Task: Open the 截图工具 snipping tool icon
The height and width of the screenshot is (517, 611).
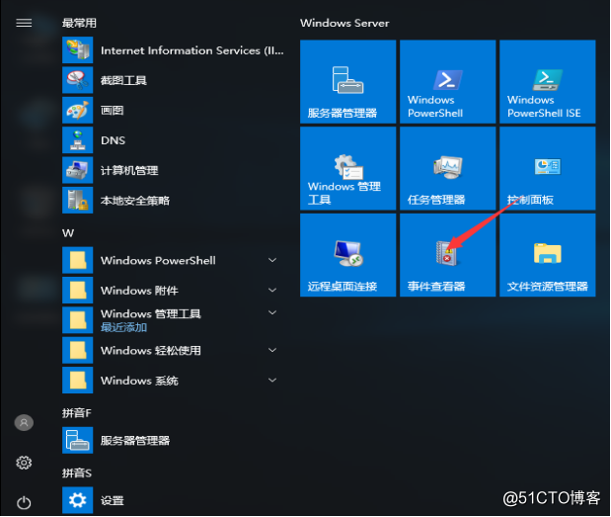Action: point(78,80)
